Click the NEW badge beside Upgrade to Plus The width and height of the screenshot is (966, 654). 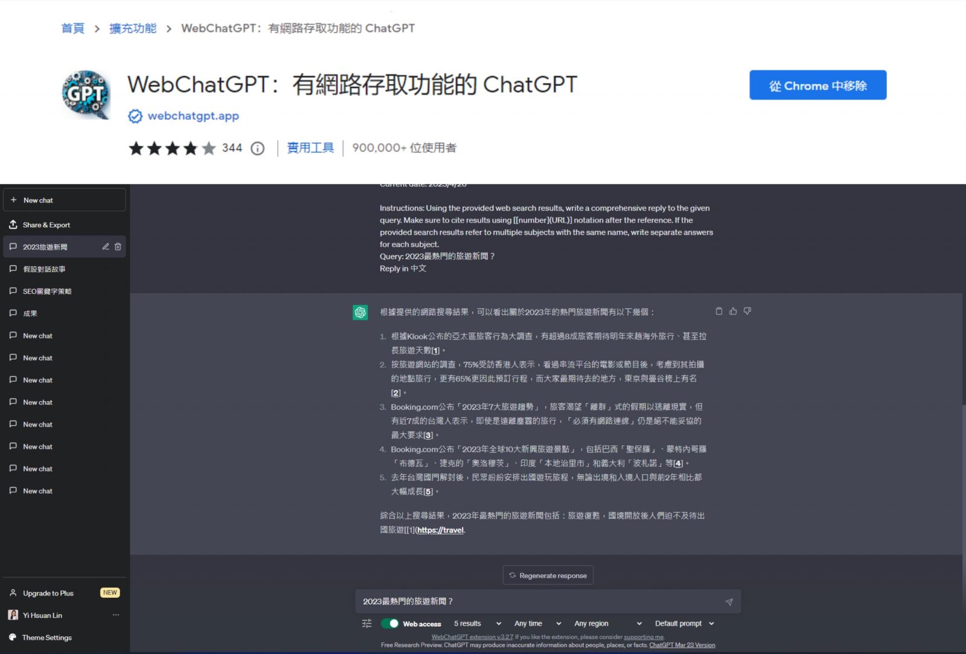(x=110, y=592)
